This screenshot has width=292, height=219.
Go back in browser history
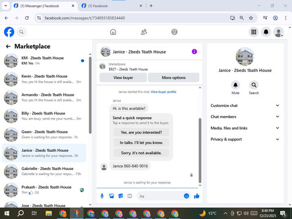click(x=6, y=18)
